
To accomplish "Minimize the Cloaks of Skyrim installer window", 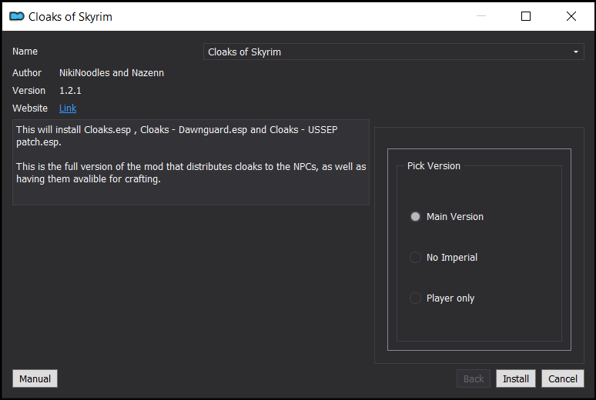I will coord(481,16).
